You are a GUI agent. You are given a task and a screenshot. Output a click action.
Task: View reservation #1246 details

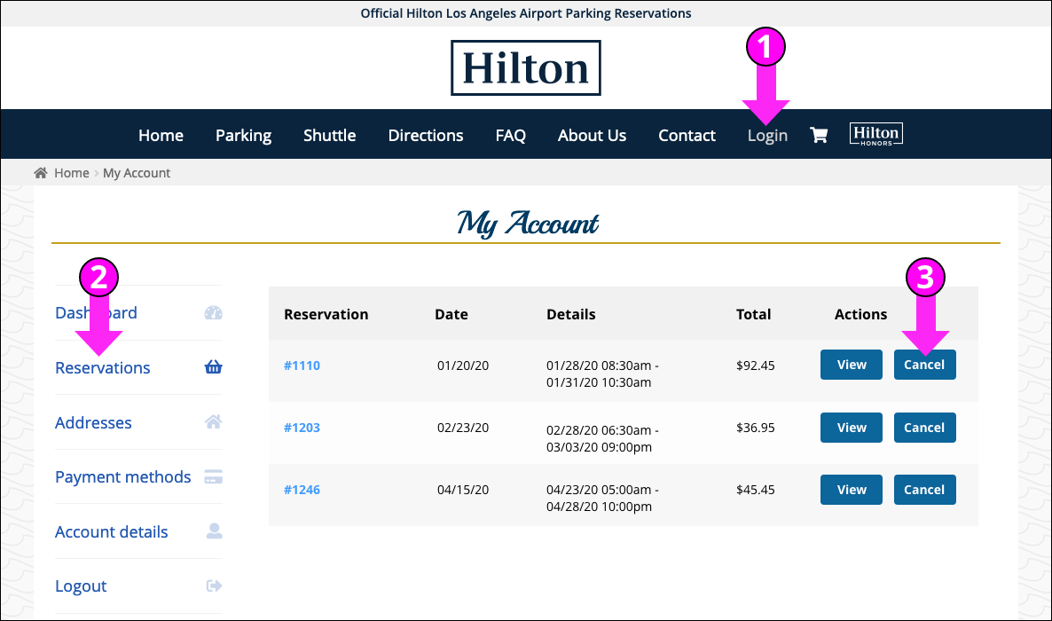[x=852, y=490]
